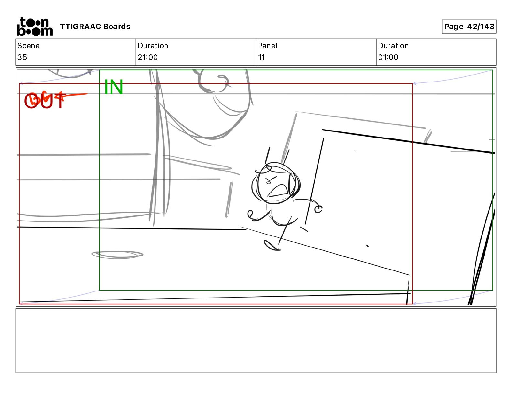Select the "Duration" label next to Panel
This screenshot has height=396, width=512.
pos(393,46)
